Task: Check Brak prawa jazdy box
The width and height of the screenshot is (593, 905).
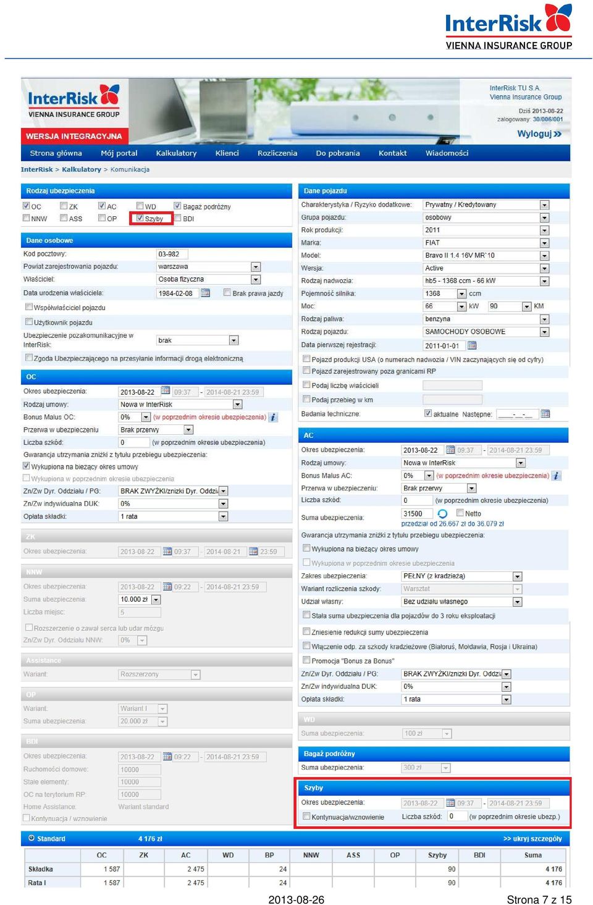Action: point(227,293)
